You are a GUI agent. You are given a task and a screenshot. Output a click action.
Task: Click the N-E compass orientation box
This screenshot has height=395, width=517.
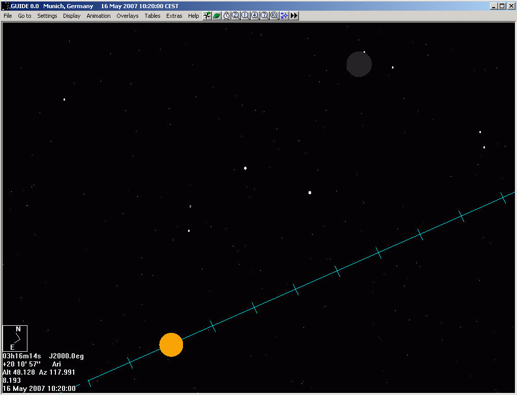[x=15, y=338]
